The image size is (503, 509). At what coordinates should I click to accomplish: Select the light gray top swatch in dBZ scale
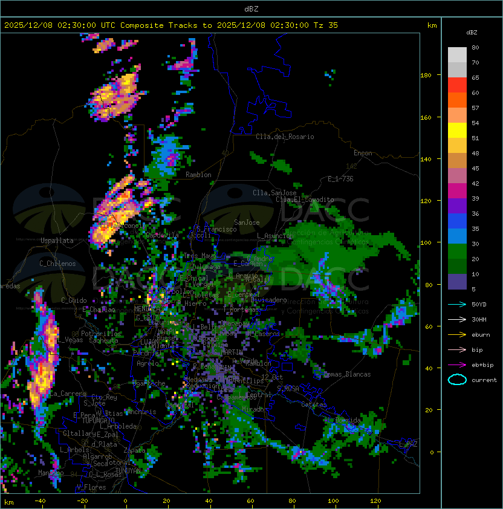pyautogui.click(x=457, y=54)
